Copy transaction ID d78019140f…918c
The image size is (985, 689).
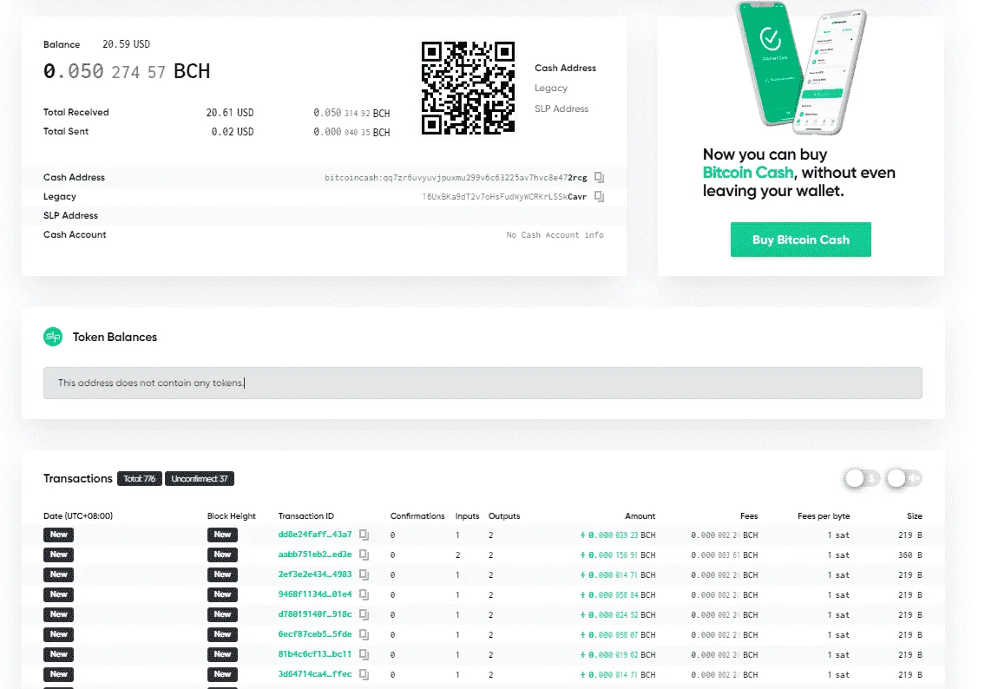(x=364, y=615)
